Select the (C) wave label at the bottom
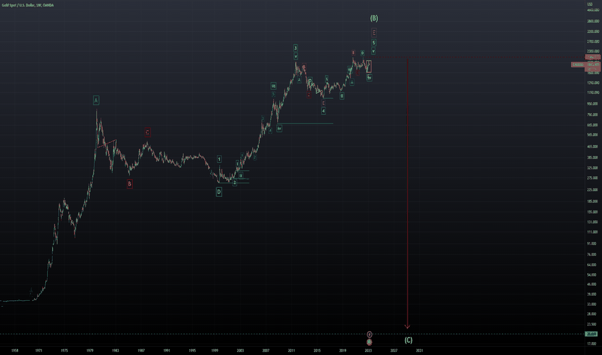Viewport: 602px width, 355px height. click(x=408, y=340)
